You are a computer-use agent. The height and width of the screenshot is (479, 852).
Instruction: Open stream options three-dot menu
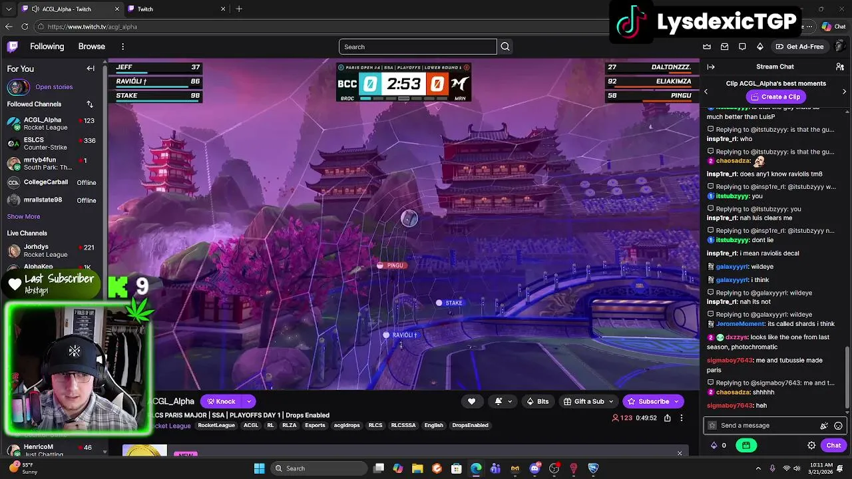681,418
